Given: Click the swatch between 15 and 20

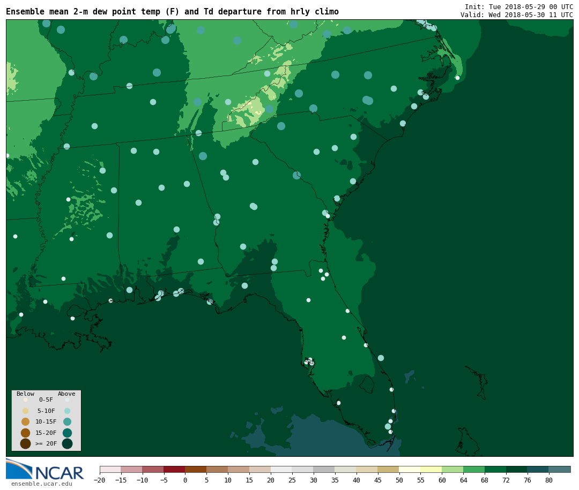Looking at the screenshot, I should (x=261, y=469).
